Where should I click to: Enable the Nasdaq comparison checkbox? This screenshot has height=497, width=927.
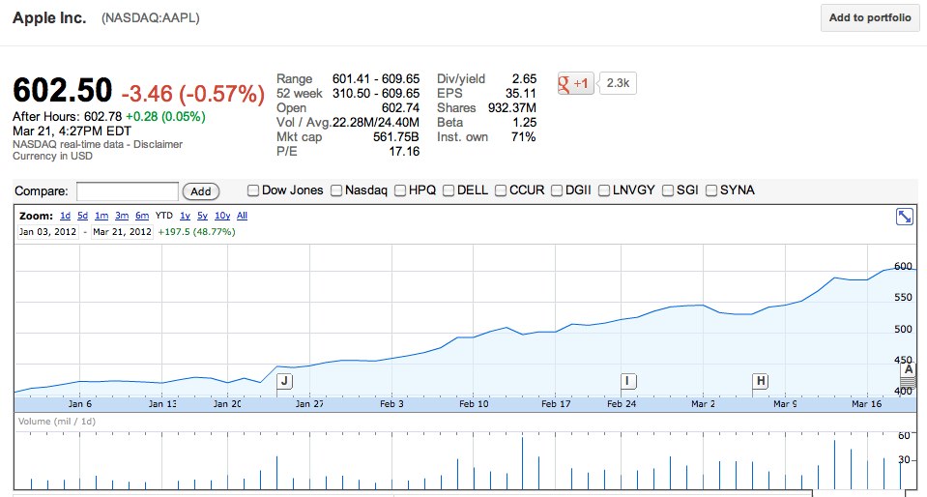coord(336,190)
